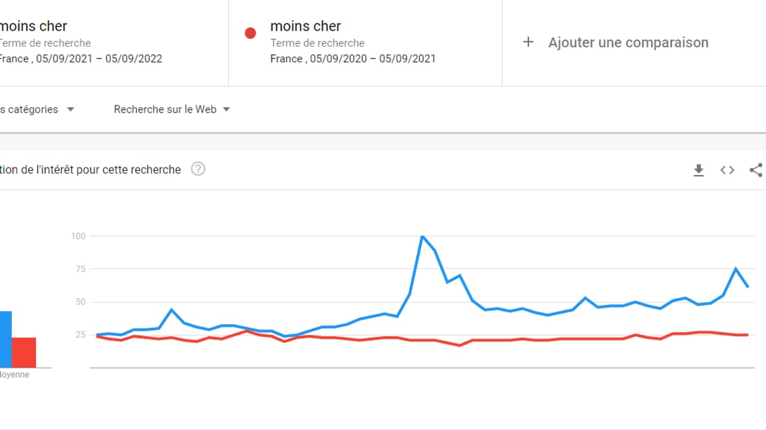Click the share icon
The image size is (766, 430).
coord(756,170)
